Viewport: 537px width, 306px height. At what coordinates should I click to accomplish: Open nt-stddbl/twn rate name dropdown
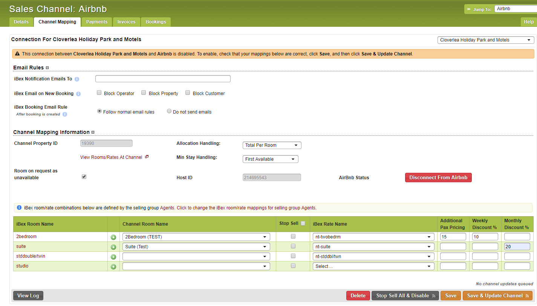tap(373, 257)
